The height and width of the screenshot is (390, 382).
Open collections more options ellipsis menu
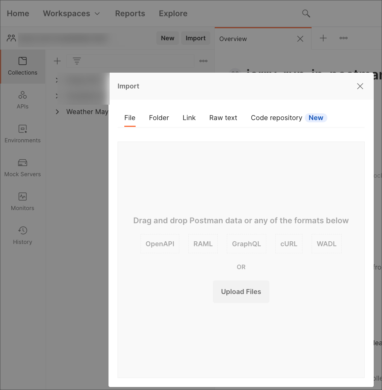(x=203, y=61)
